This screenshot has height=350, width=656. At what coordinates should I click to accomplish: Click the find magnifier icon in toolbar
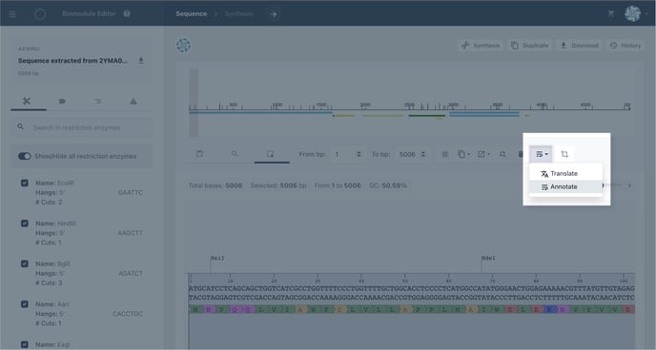pos(502,154)
